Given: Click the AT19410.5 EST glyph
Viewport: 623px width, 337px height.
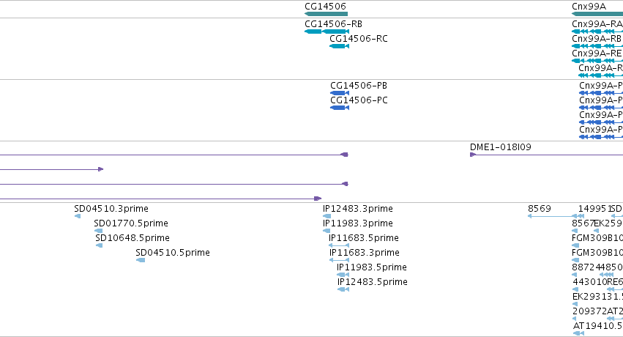Looking at the screenshot, I should 579,333.
